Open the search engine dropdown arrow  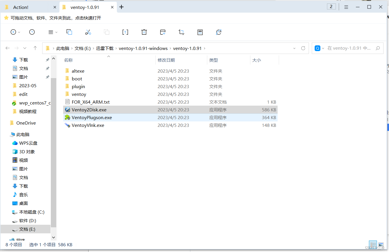tap(323, 48)
